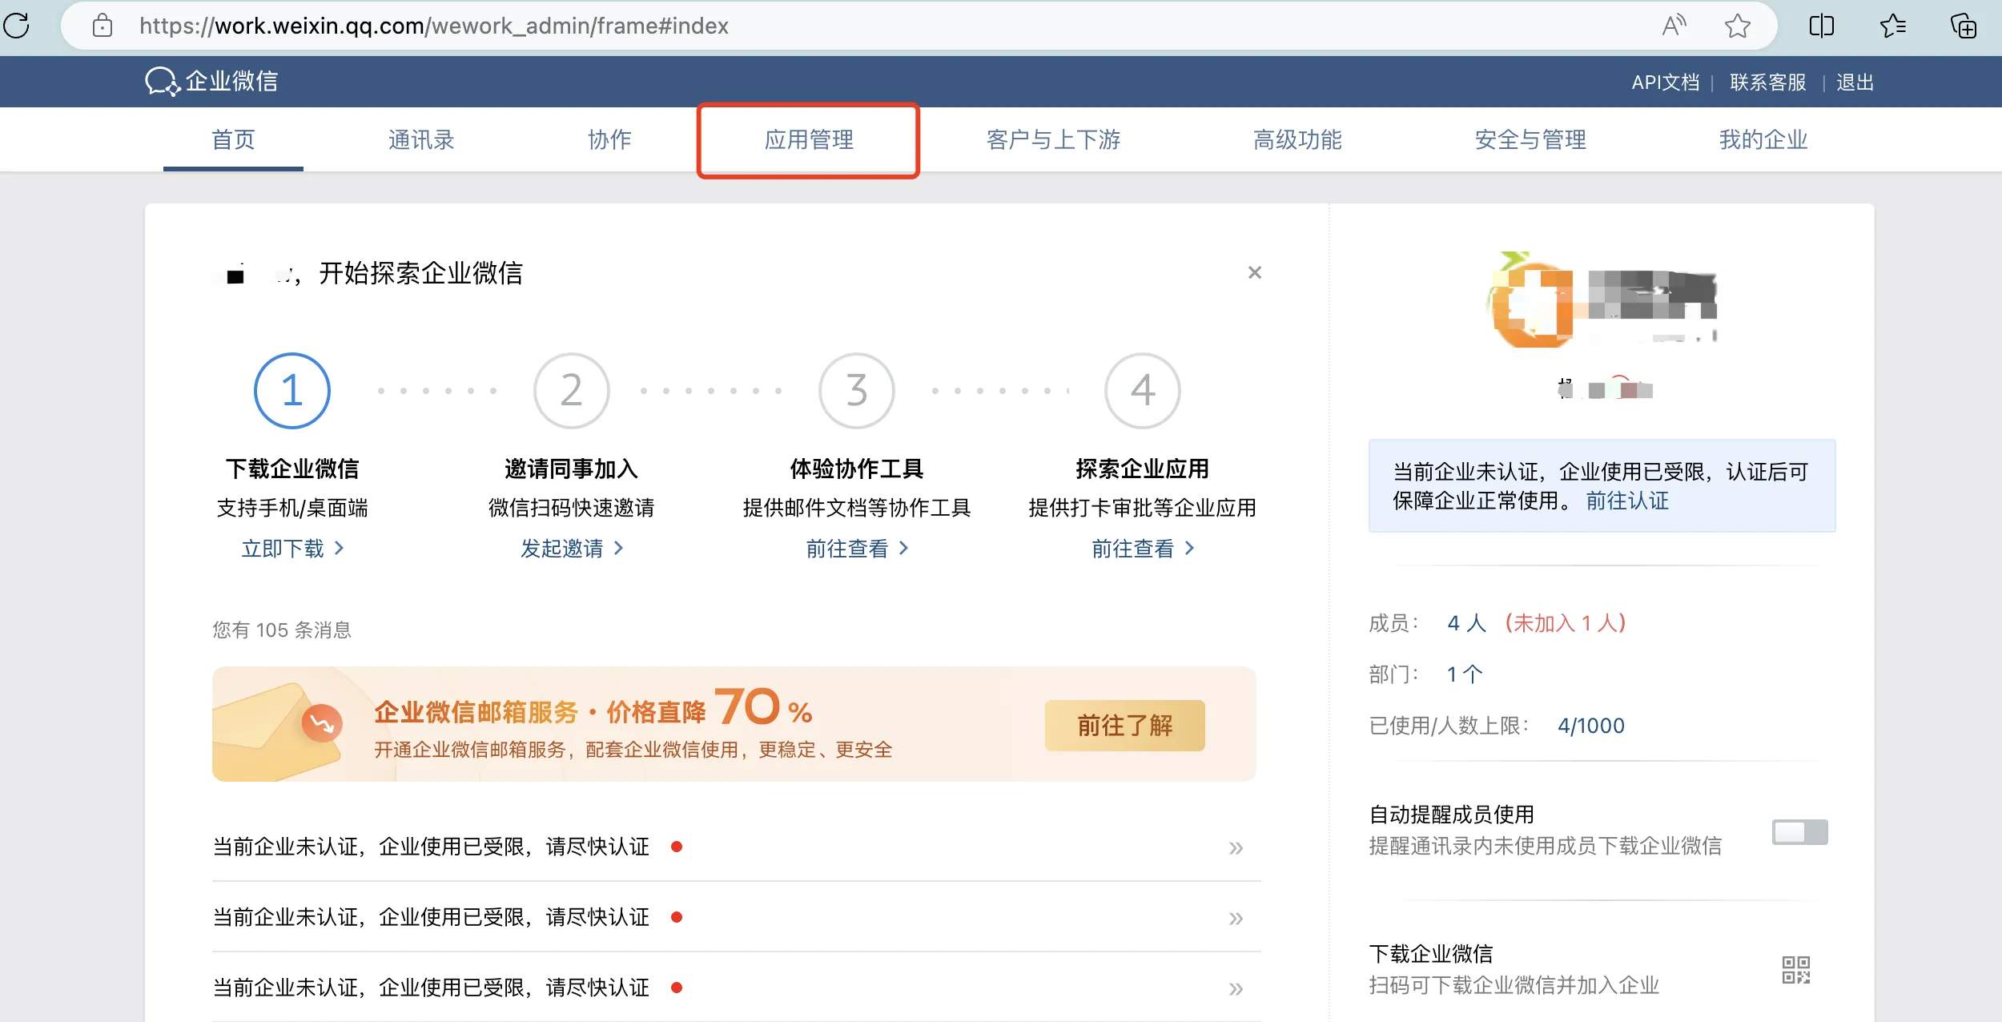Close the 开始探索企业微信 guide panel

1254,272
